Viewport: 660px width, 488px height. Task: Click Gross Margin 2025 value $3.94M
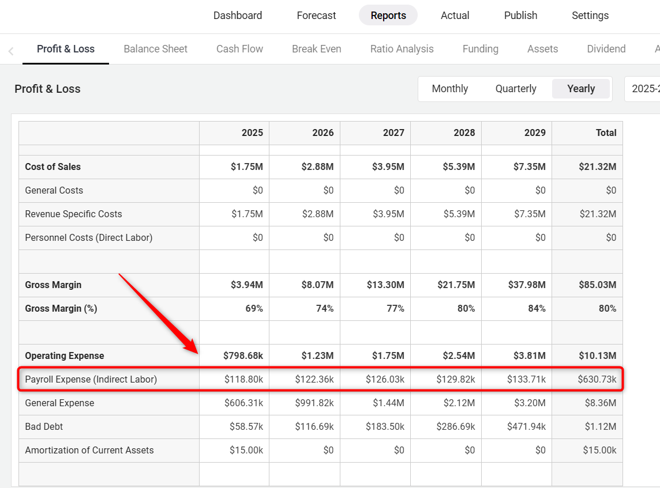coord(247,285)
